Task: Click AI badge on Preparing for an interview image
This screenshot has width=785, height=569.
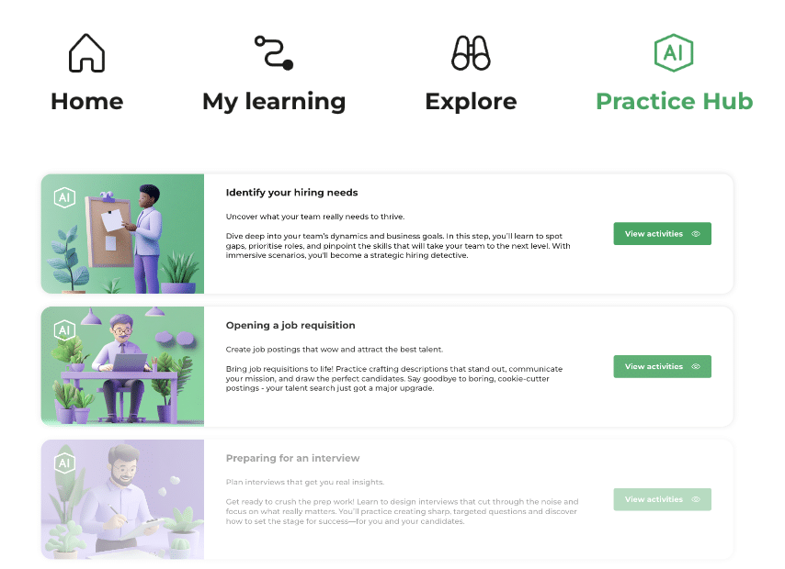Action: 64,463
